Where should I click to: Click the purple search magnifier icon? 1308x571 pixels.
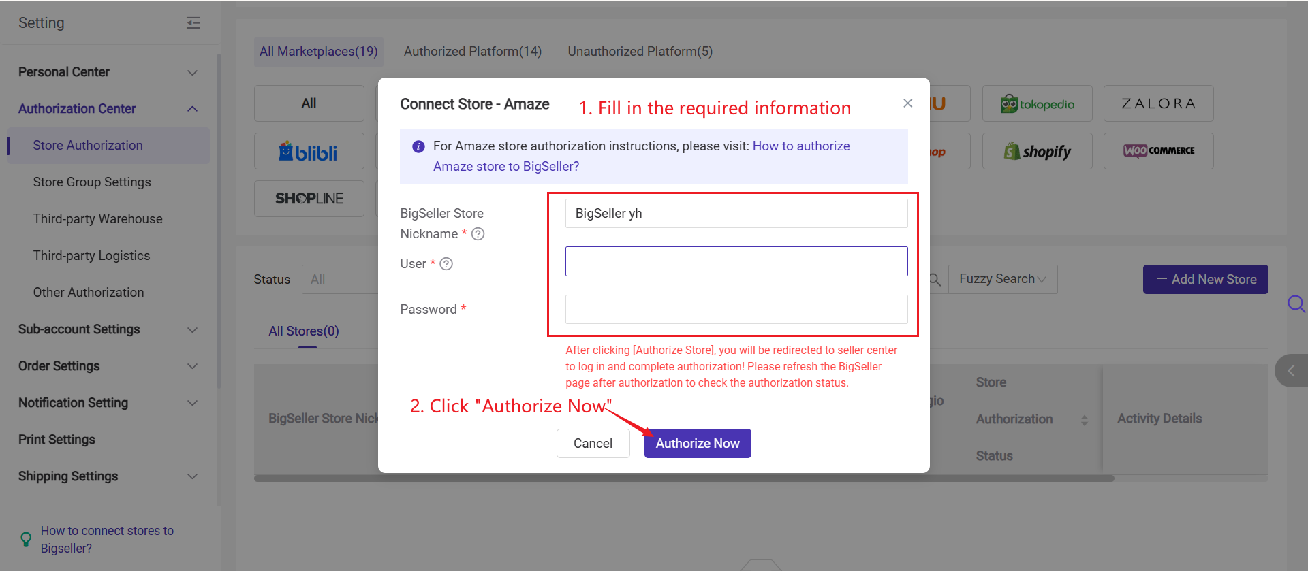(1296, 304)
